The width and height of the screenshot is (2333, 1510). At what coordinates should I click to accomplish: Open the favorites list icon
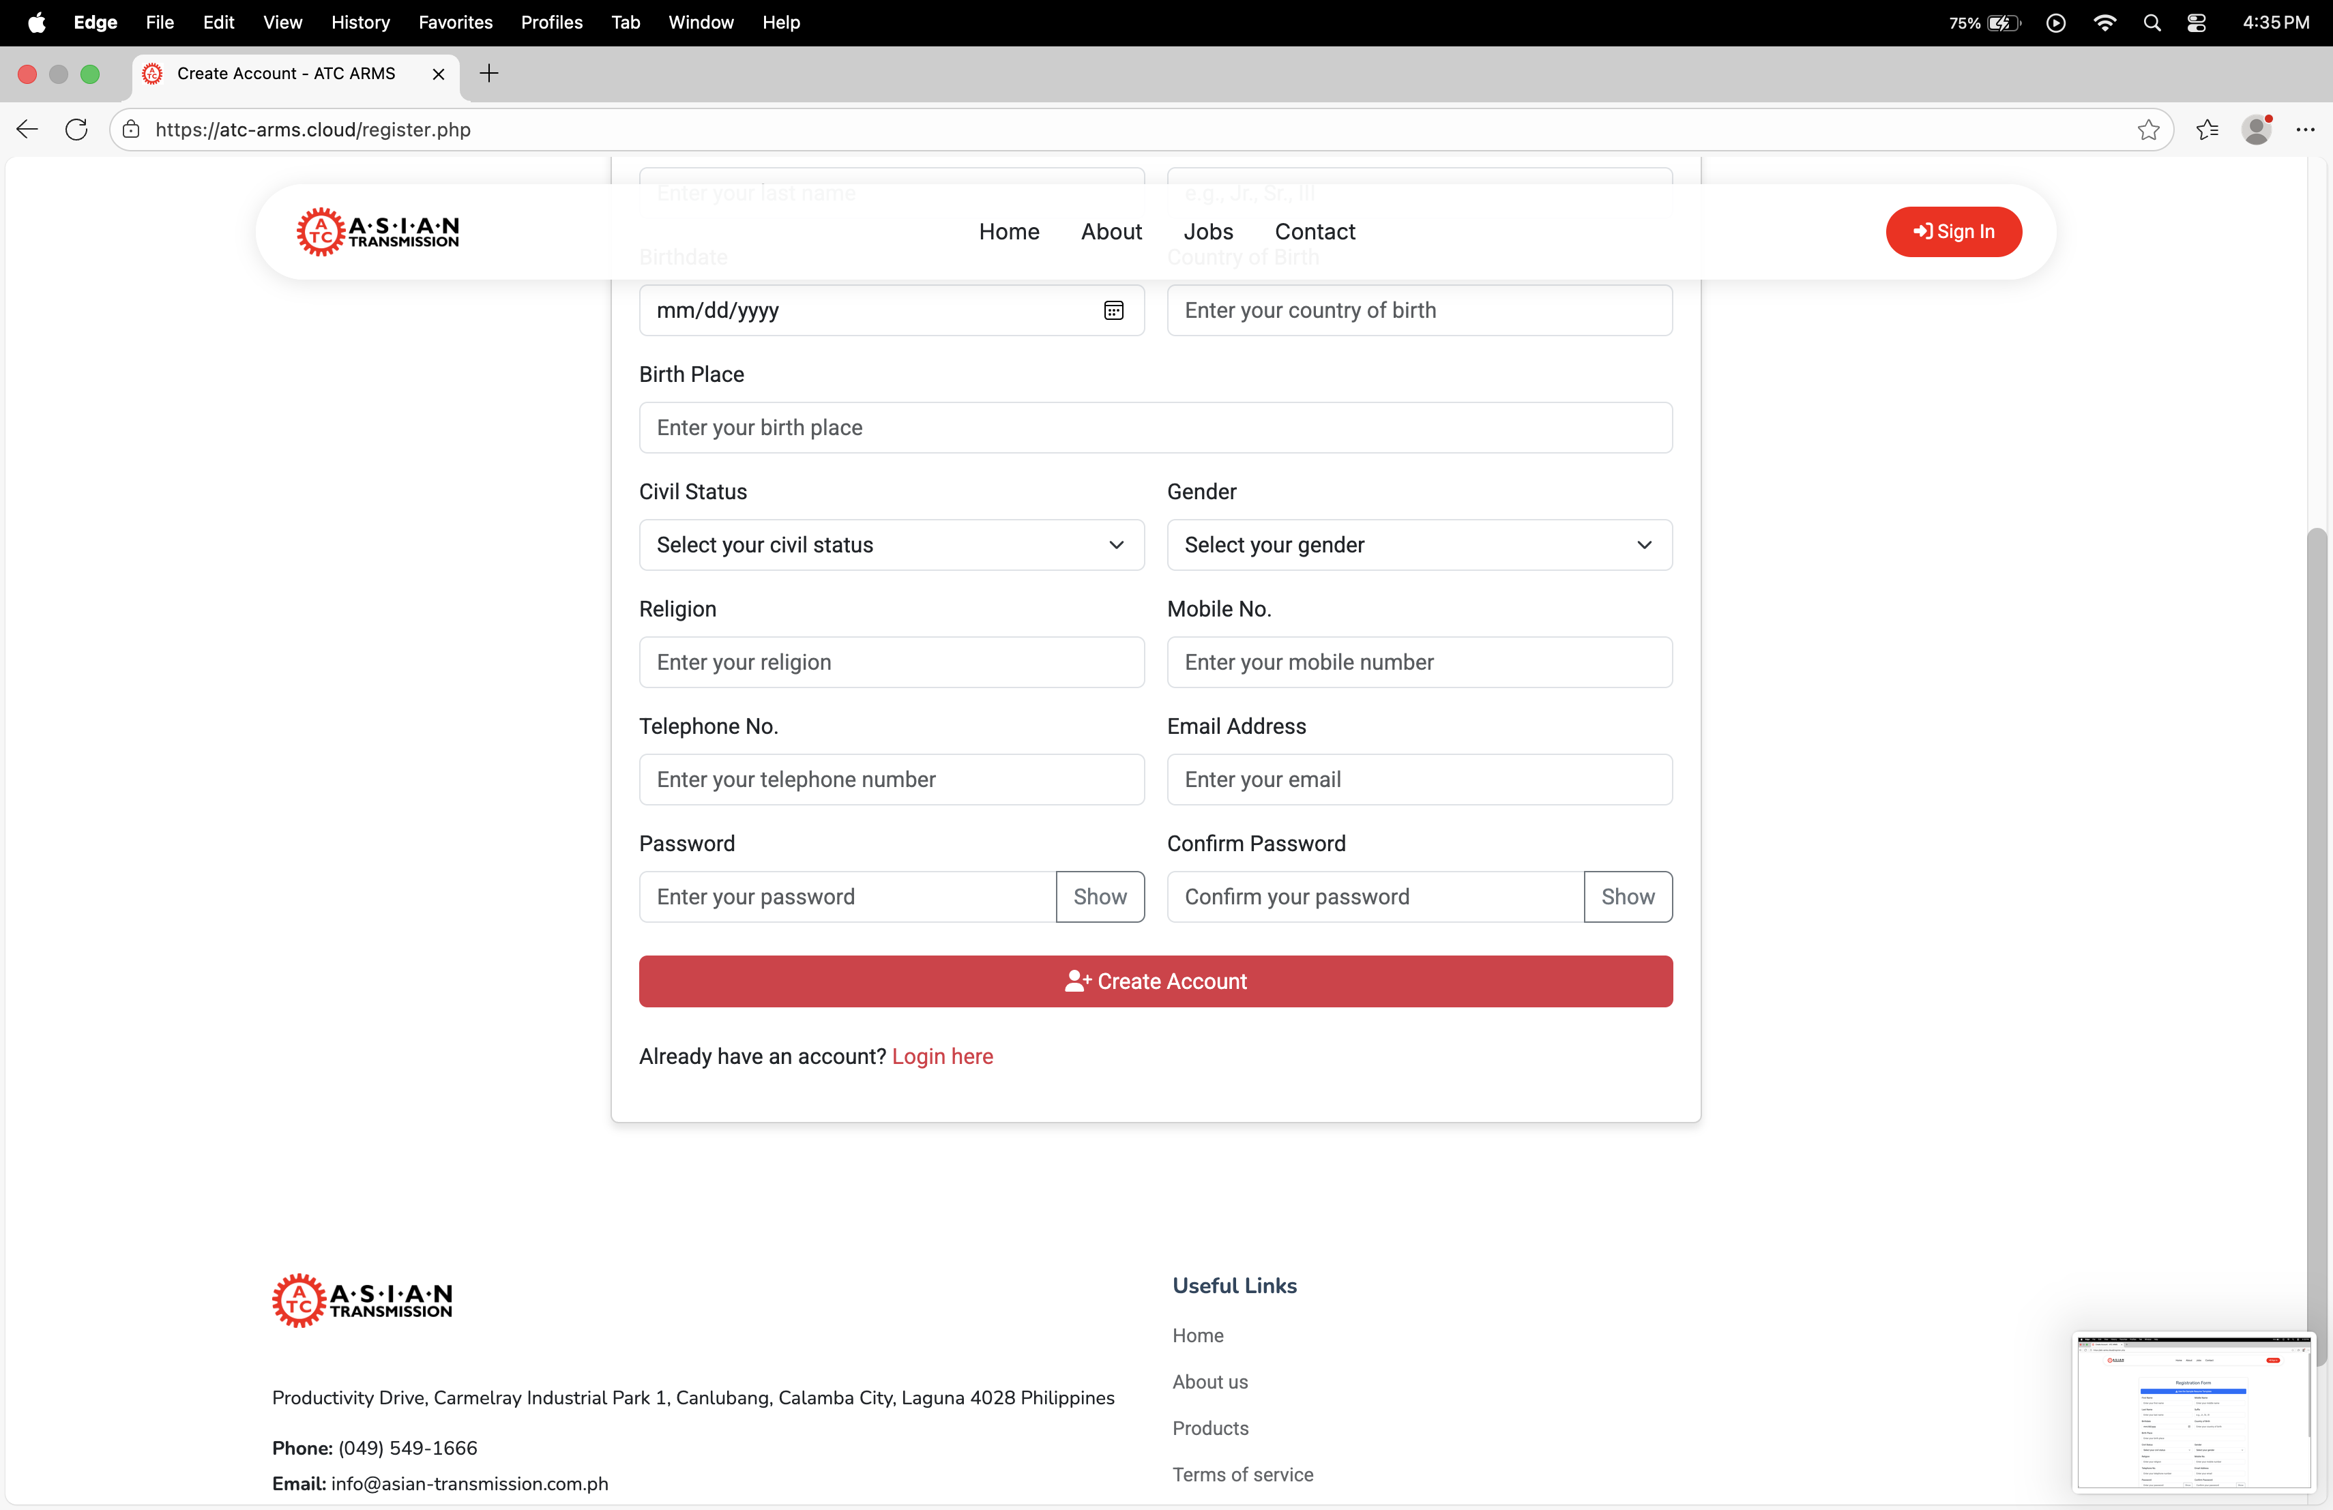coord(2207,130)
